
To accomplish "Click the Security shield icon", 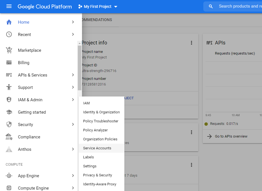I will coord(9,124).
